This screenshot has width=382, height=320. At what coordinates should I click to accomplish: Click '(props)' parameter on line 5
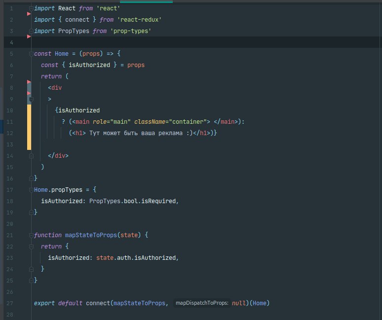[x=91, y=54]
